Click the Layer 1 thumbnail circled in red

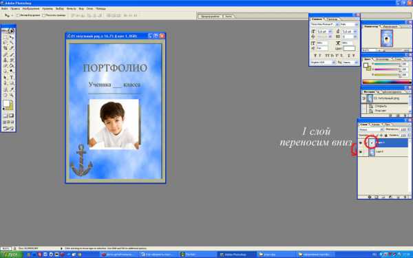(x=372, y=142)
